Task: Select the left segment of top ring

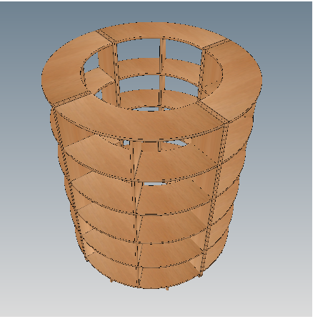Action: point(64,72)
